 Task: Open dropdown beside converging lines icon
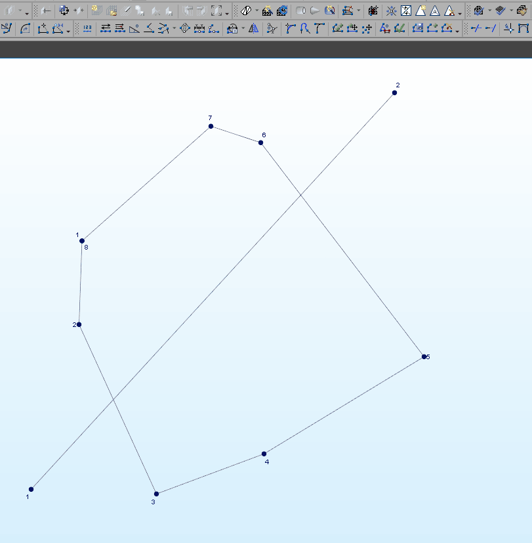click(x=174, y=28)
